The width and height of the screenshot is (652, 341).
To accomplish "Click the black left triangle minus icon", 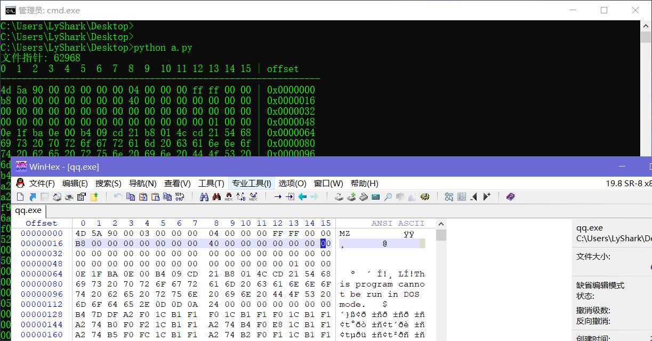I will (x=474, y=197).
